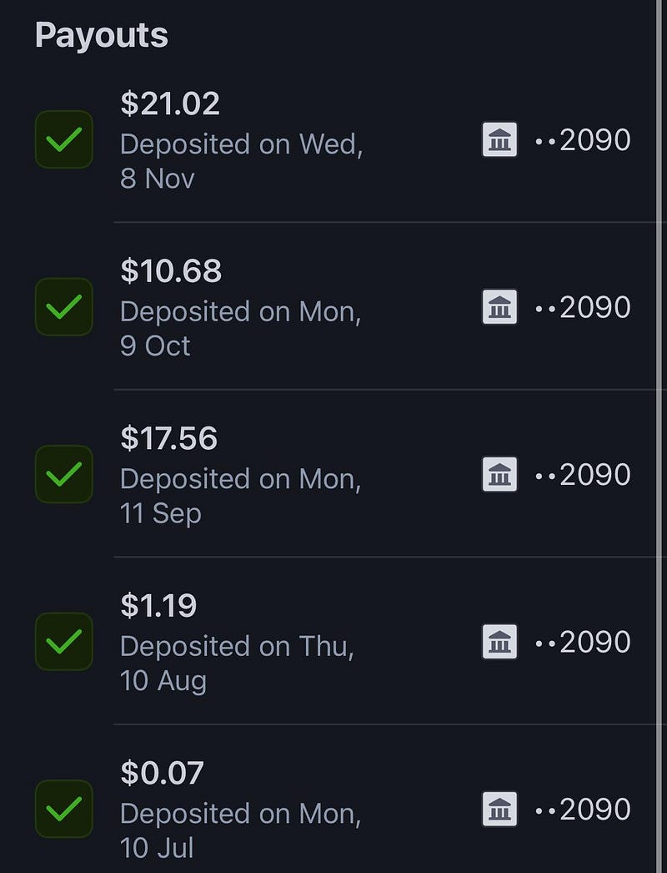Click bank icon beside the $17.56 payout
This screenshot has width=667, height=873.
pos(499,474)
